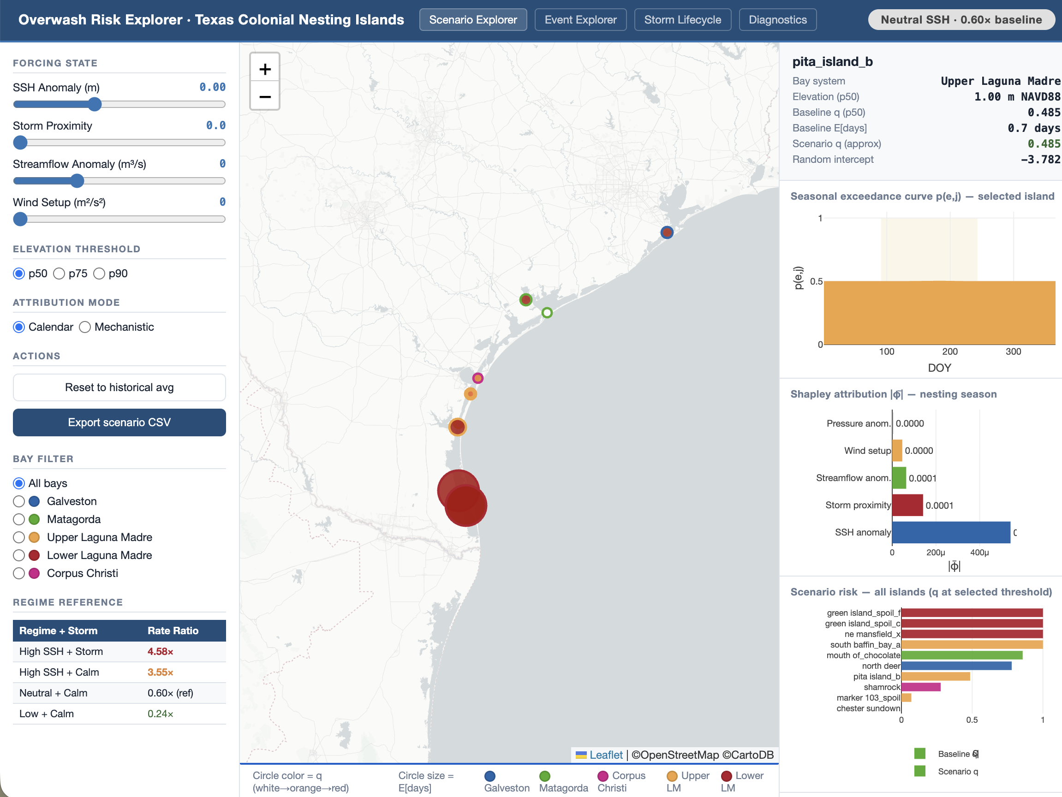Click the Wind setup bar in Shapley chart
The height and width of the screenshot is (797, 1062).
click(897, 450)
